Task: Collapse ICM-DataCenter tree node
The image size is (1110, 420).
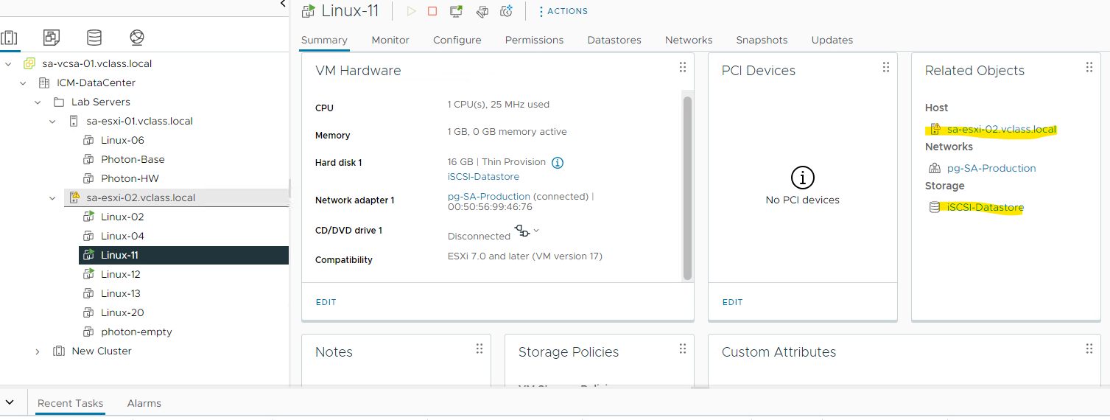Action: (x=24, y=83)
